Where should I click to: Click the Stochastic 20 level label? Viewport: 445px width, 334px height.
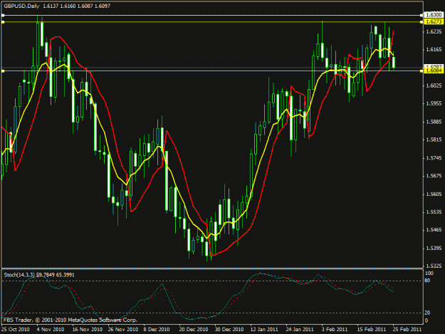[428, 313]
